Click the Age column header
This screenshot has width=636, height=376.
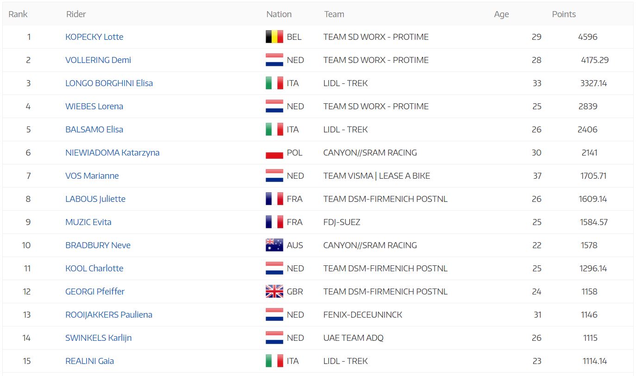tap(501, 14)
